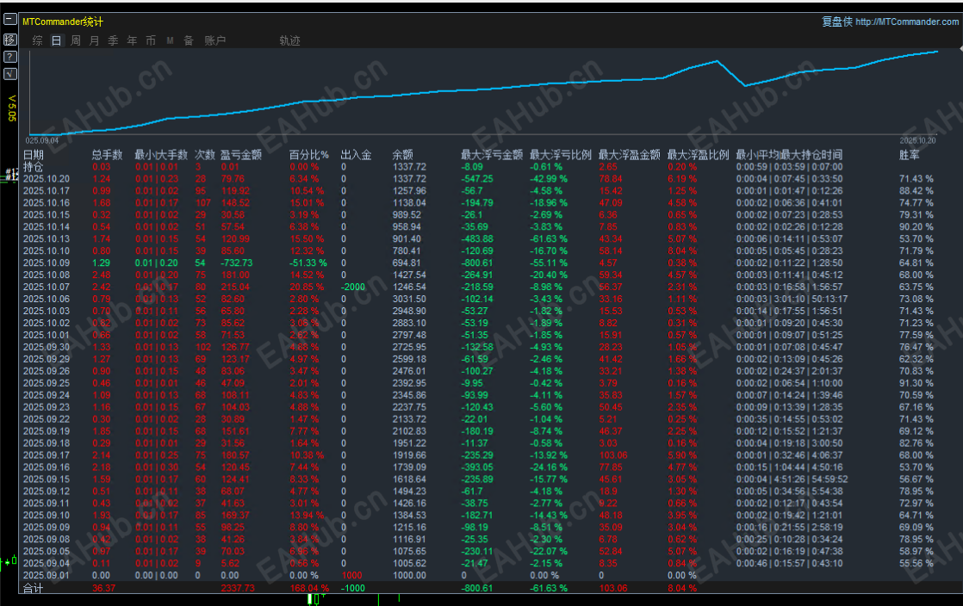
Task: Toggle the √ checkmark icon in left sidebar
Action: point(9,74)
